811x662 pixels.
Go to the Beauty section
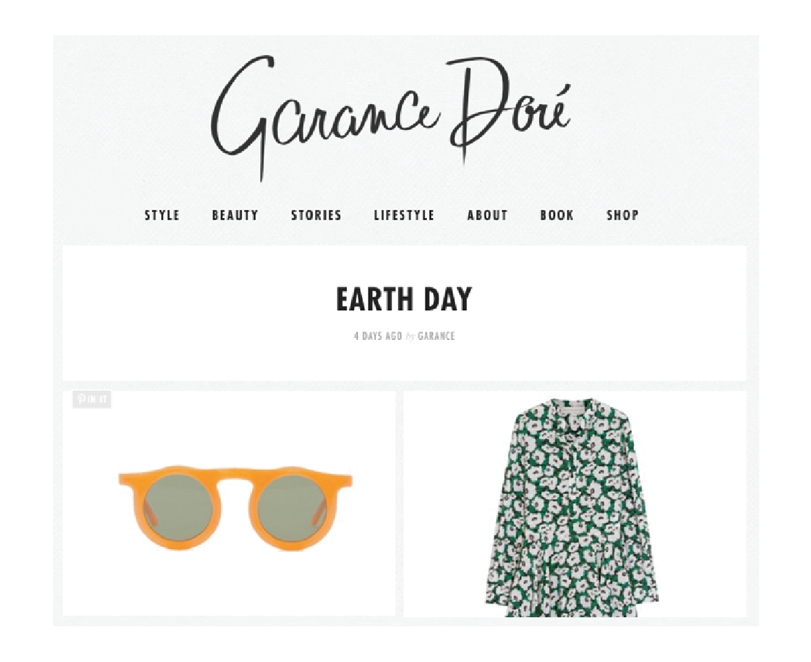coord(235,215)
